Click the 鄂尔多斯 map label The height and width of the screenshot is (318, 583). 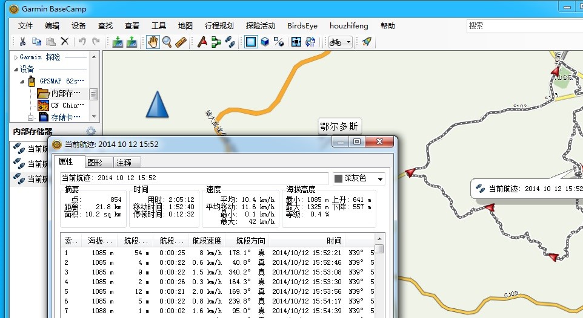point(339,126)
